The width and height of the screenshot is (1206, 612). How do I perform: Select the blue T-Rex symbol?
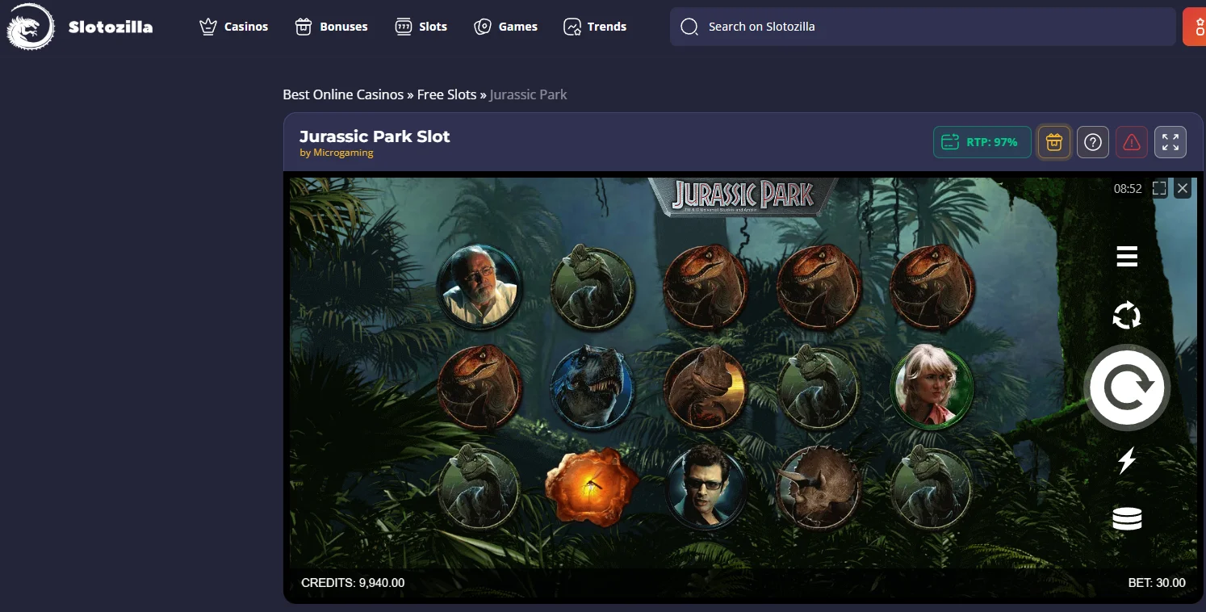click(593, 388)
